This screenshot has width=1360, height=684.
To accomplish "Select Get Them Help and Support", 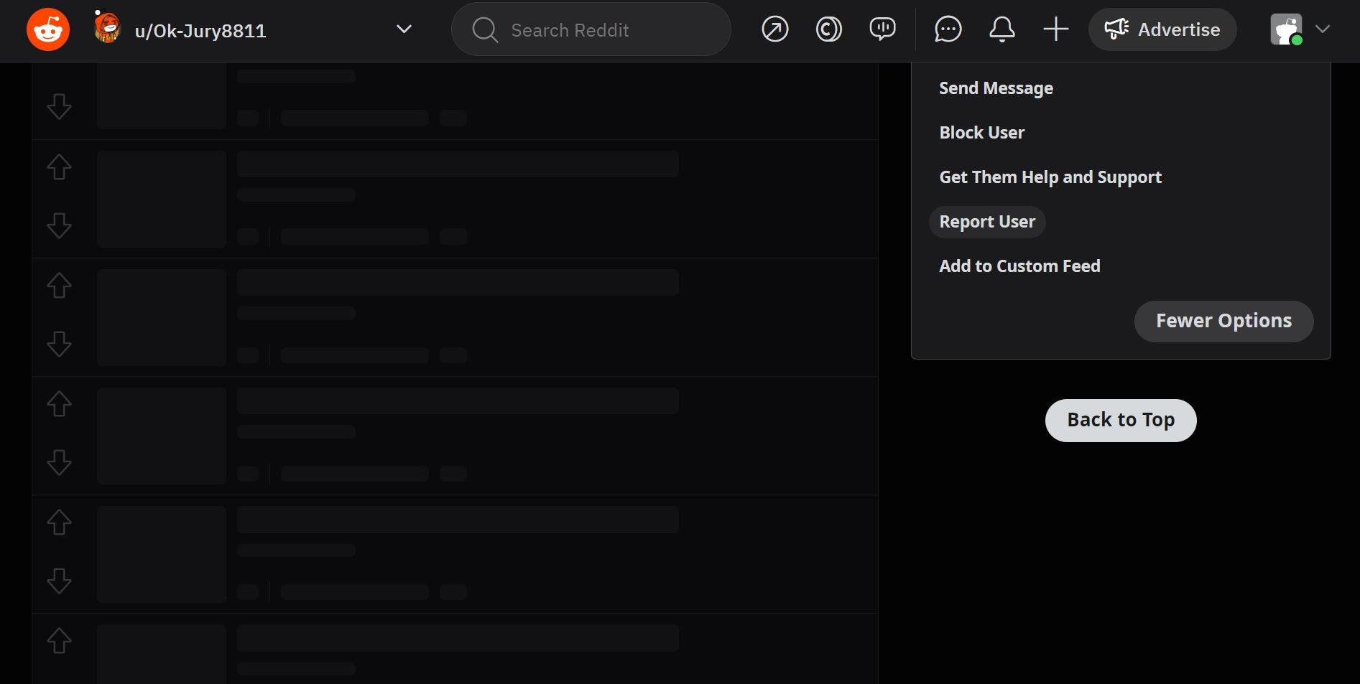I will click(x=1050, y=177).
